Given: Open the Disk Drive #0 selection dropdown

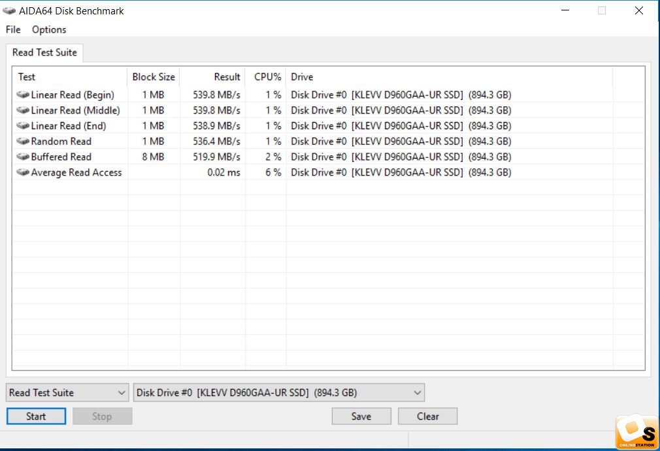Looking at the screenshot, I should pyautogui.click(x=278, y=392).
